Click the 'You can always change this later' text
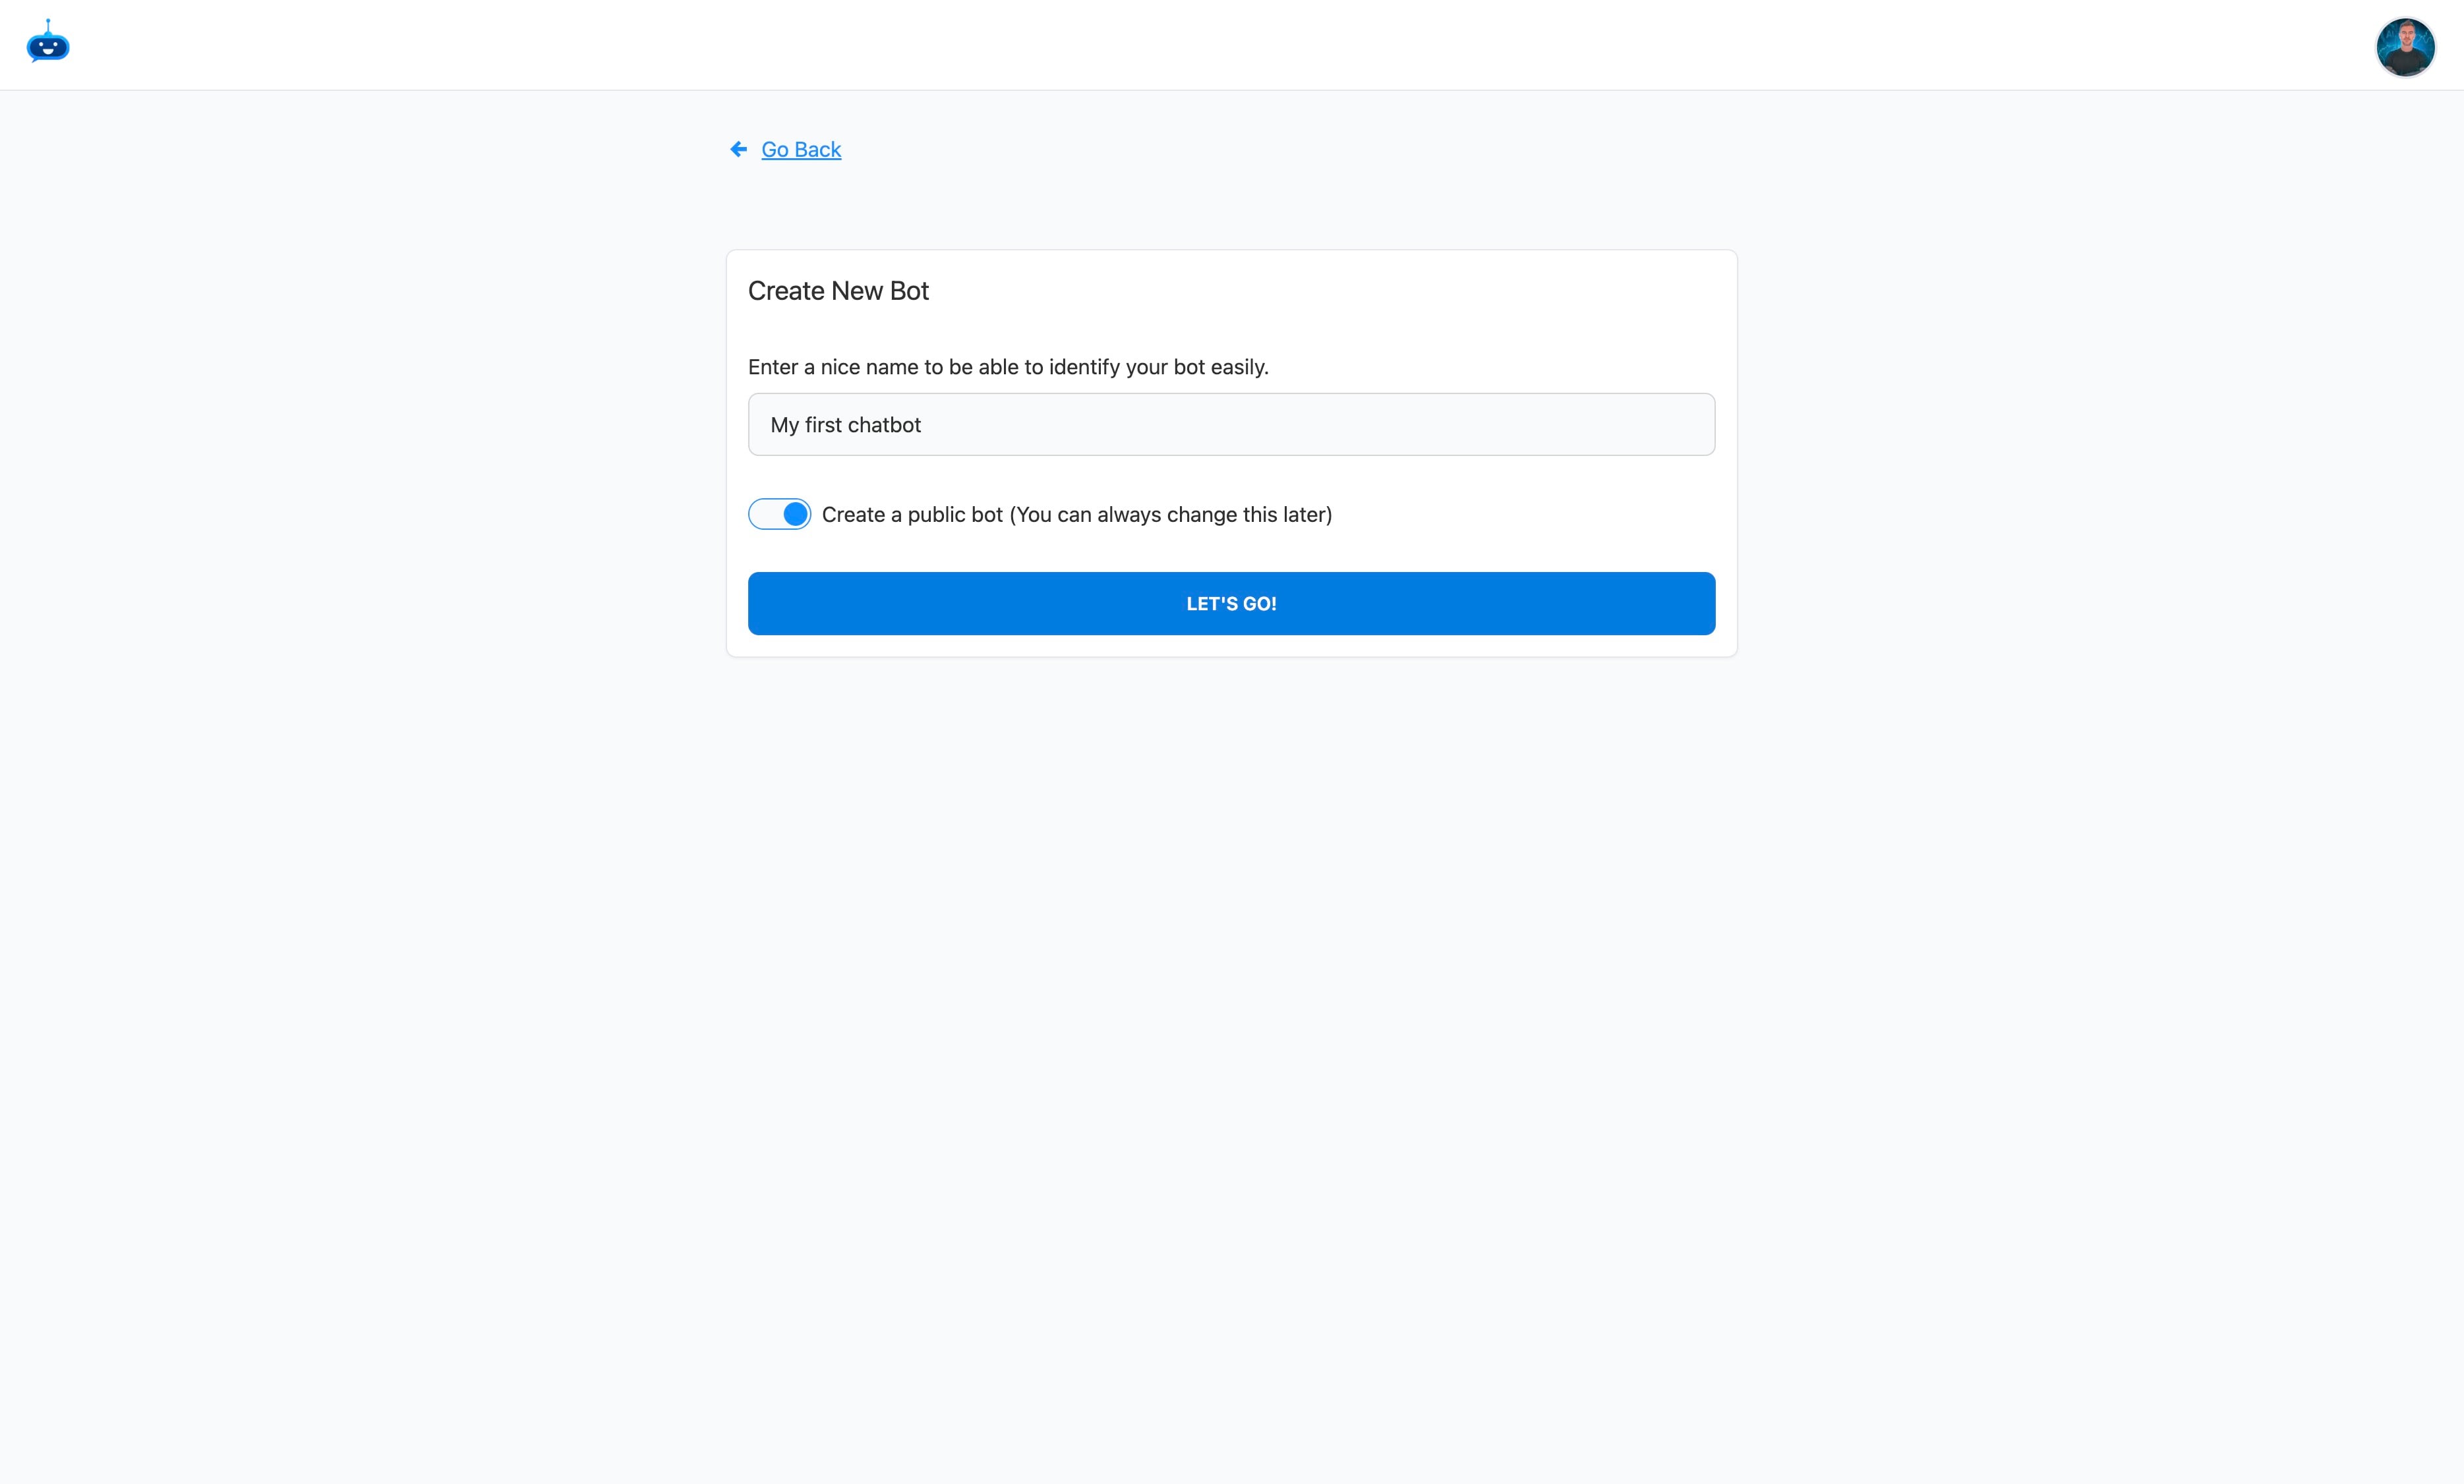Image resolution: width=2464 pixels, height=1484 pixels. coord(1171,514)
